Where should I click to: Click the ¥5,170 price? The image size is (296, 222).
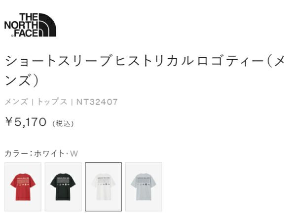pyautogui.click(x=26, y=122)
